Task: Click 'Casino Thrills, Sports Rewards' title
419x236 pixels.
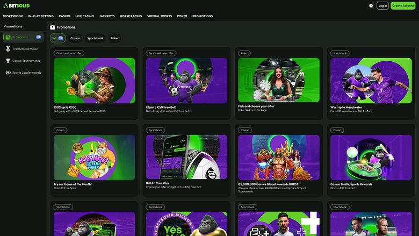Action: pos(351,184)
